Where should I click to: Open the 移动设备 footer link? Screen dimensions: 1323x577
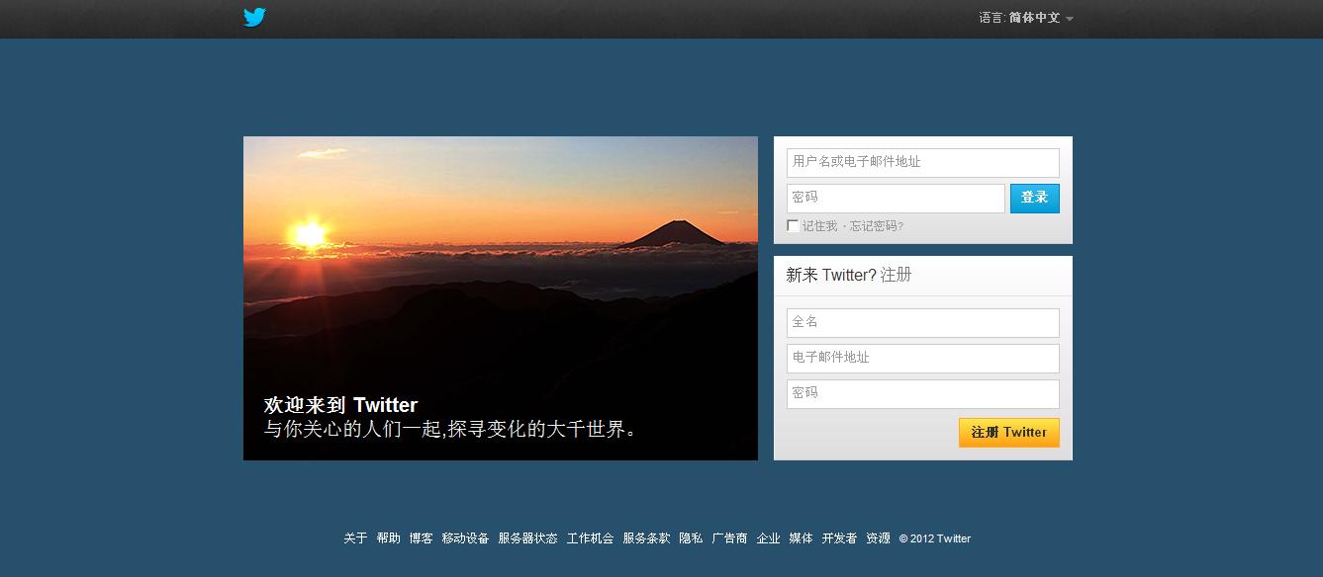pos(465,538)
